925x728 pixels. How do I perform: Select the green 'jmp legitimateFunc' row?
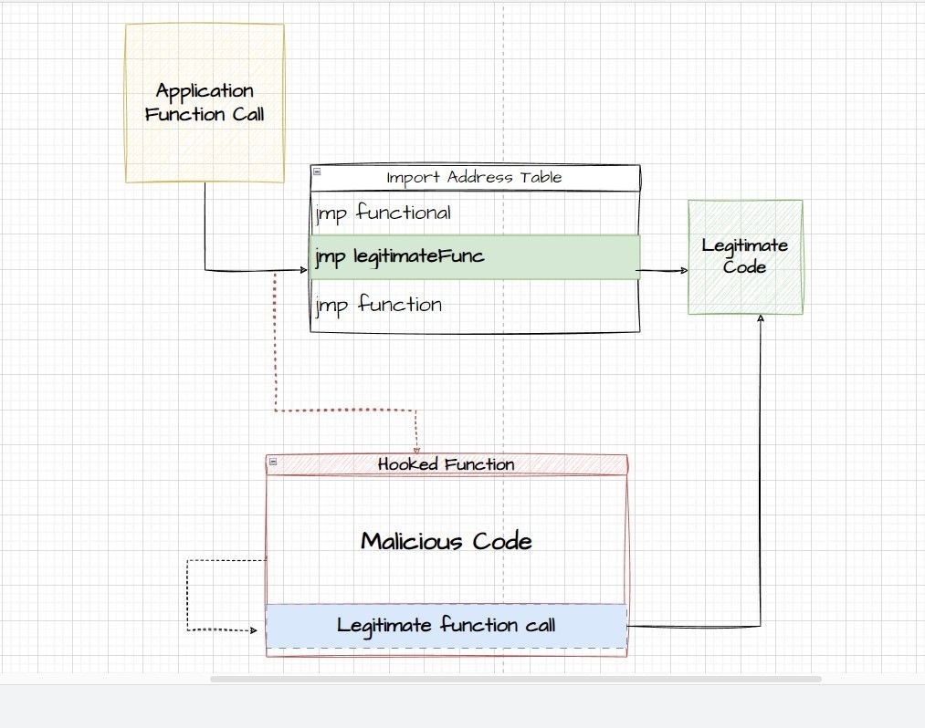tap(475, 257)
